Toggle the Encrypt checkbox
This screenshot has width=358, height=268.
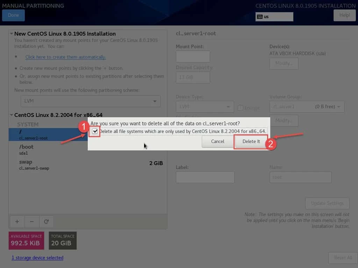241,108
